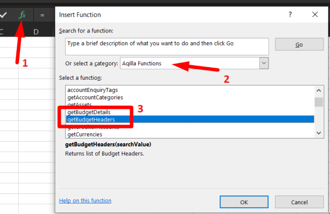Click the checkmark Enter icon in formula bar

(4, 15)
